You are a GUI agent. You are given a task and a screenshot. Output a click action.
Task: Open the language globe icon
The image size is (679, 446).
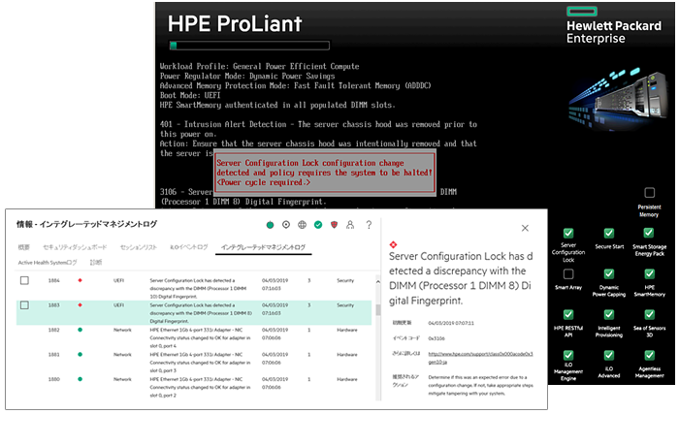pyautogui.click(x=303, y=225)
